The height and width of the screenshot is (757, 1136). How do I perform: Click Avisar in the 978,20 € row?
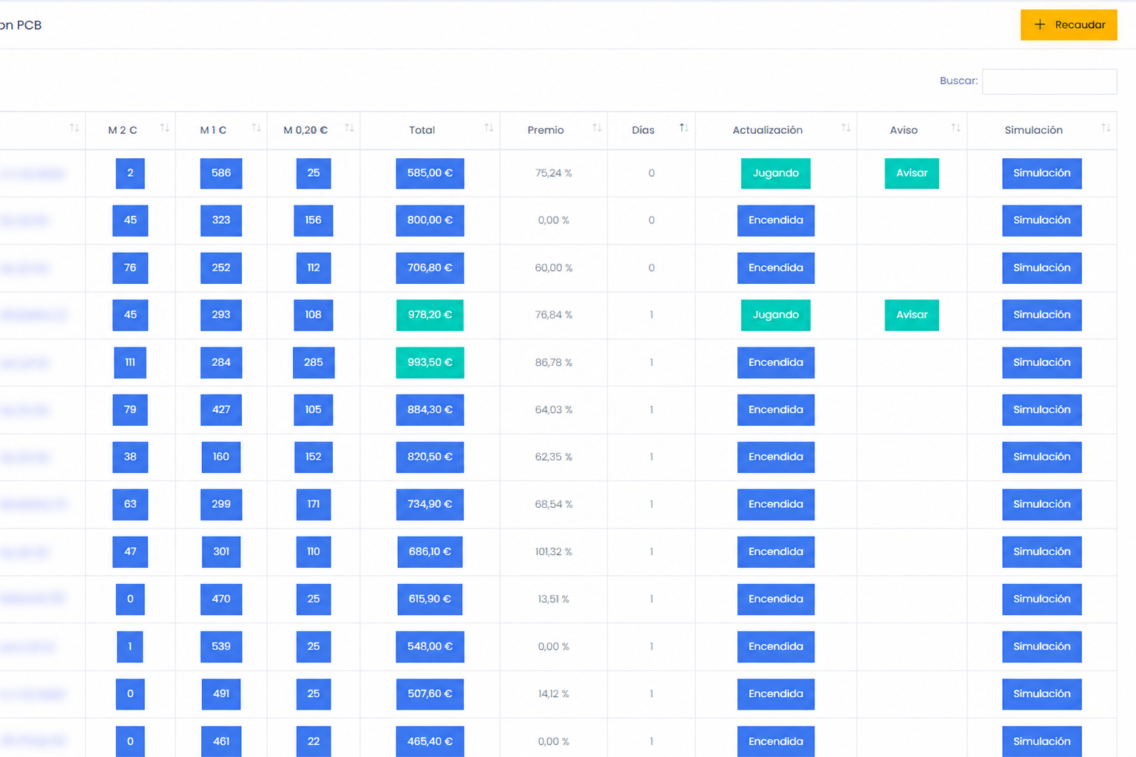912,316
